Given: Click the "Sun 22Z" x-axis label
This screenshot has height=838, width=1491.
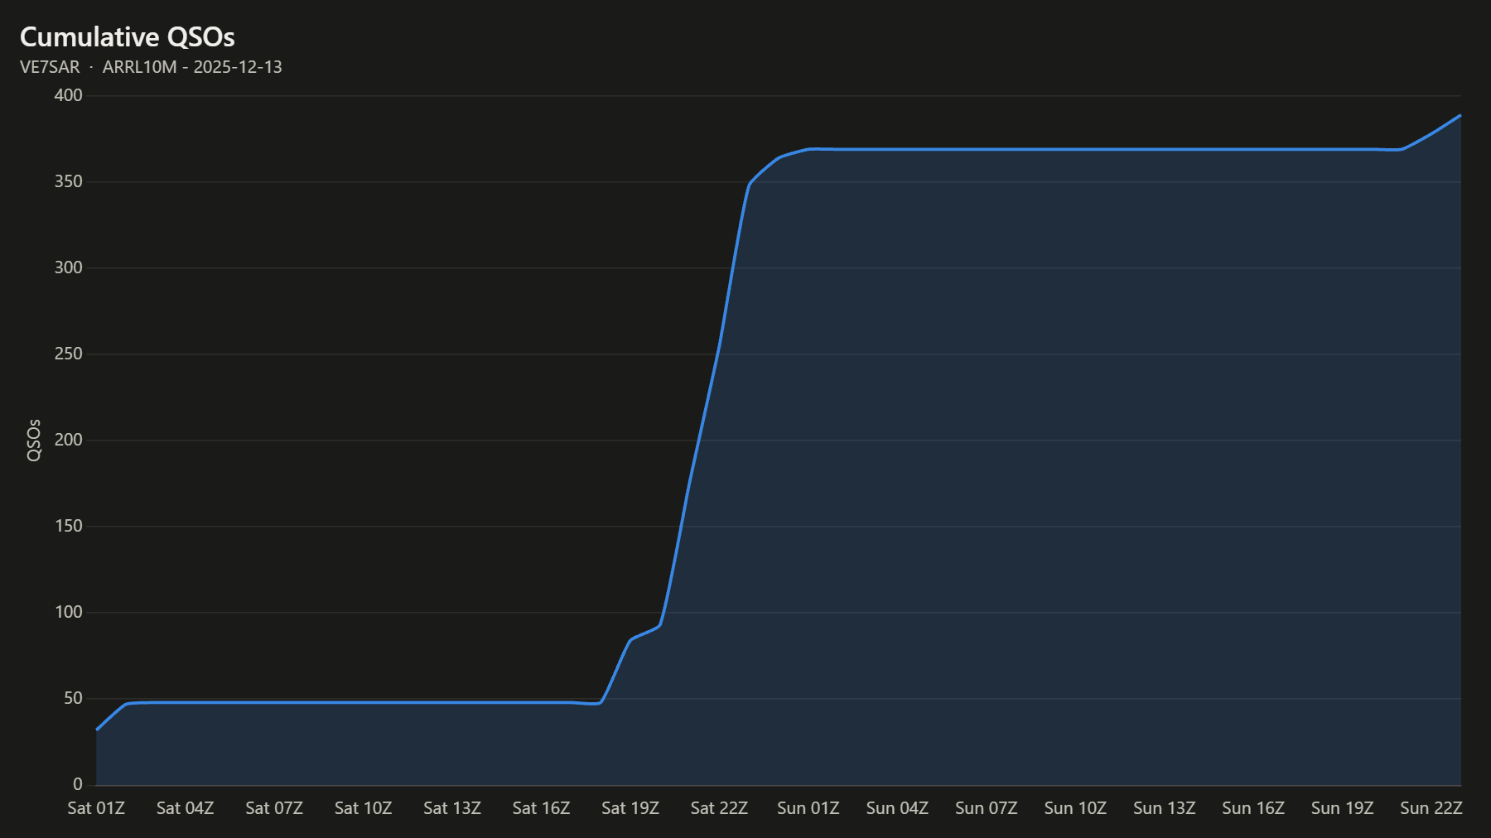Looking at the screenshot, I should 1432,808.
